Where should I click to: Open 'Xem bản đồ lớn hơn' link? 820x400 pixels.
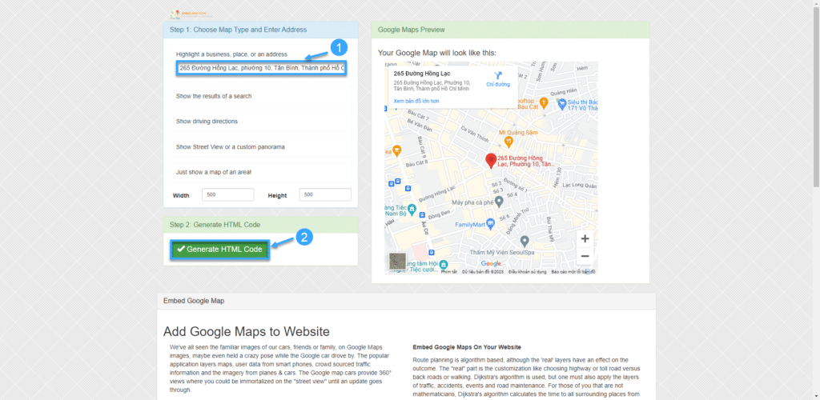pyautogui.click(x=416, y=101)
